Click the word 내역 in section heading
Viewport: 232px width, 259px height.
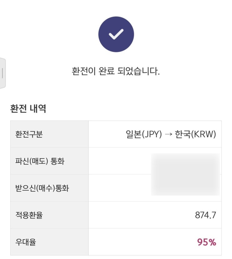[38, 109]
